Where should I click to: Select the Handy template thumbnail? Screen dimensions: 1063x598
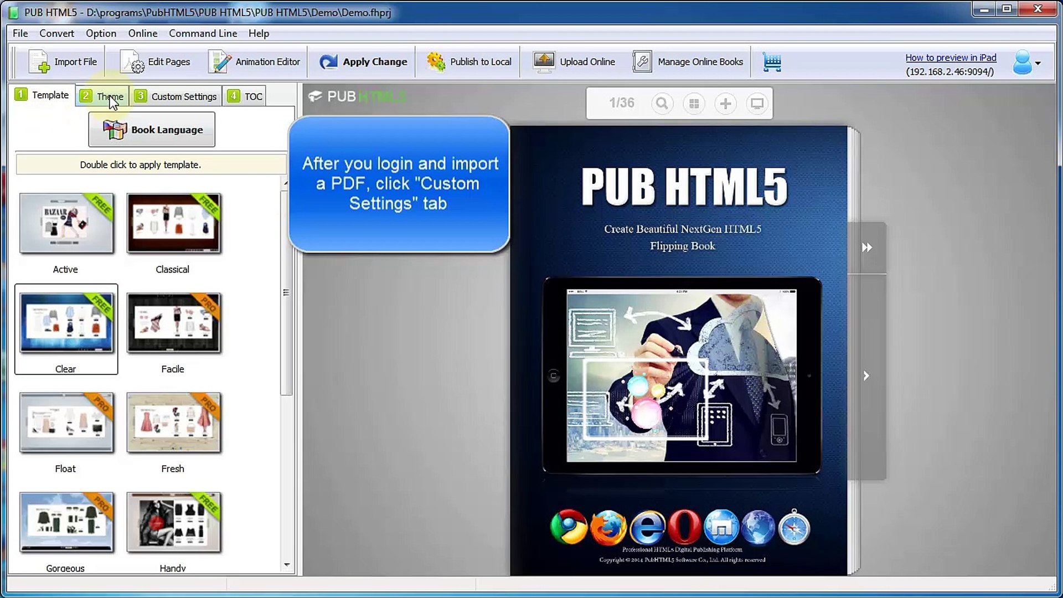173,523
